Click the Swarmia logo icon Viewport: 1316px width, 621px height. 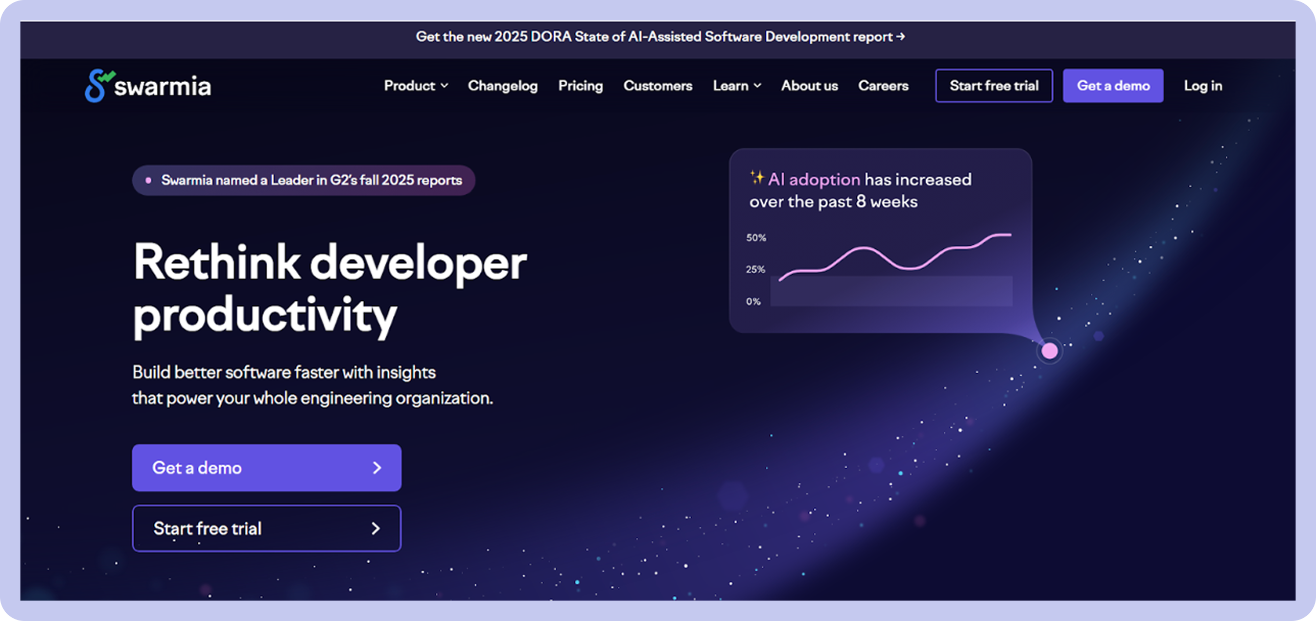(x=98, y=86)
